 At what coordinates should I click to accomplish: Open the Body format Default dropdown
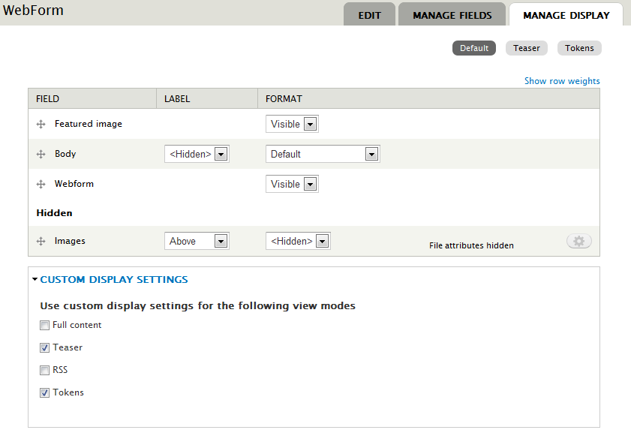(323, 154)
